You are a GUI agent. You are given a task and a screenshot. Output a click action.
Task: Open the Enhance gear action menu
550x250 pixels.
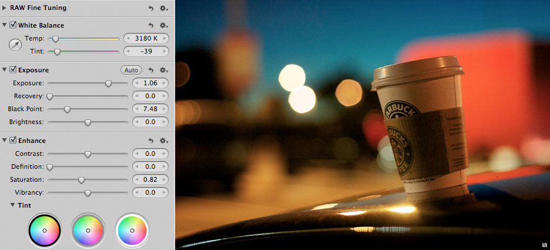click(164, 141)
